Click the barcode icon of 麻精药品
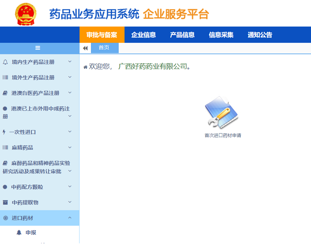 [x=5, y=147]
